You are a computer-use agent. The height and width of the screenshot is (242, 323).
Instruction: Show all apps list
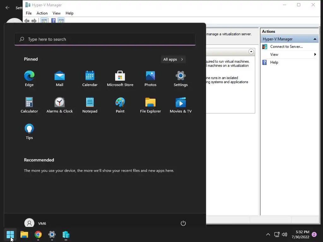point(173,59)
